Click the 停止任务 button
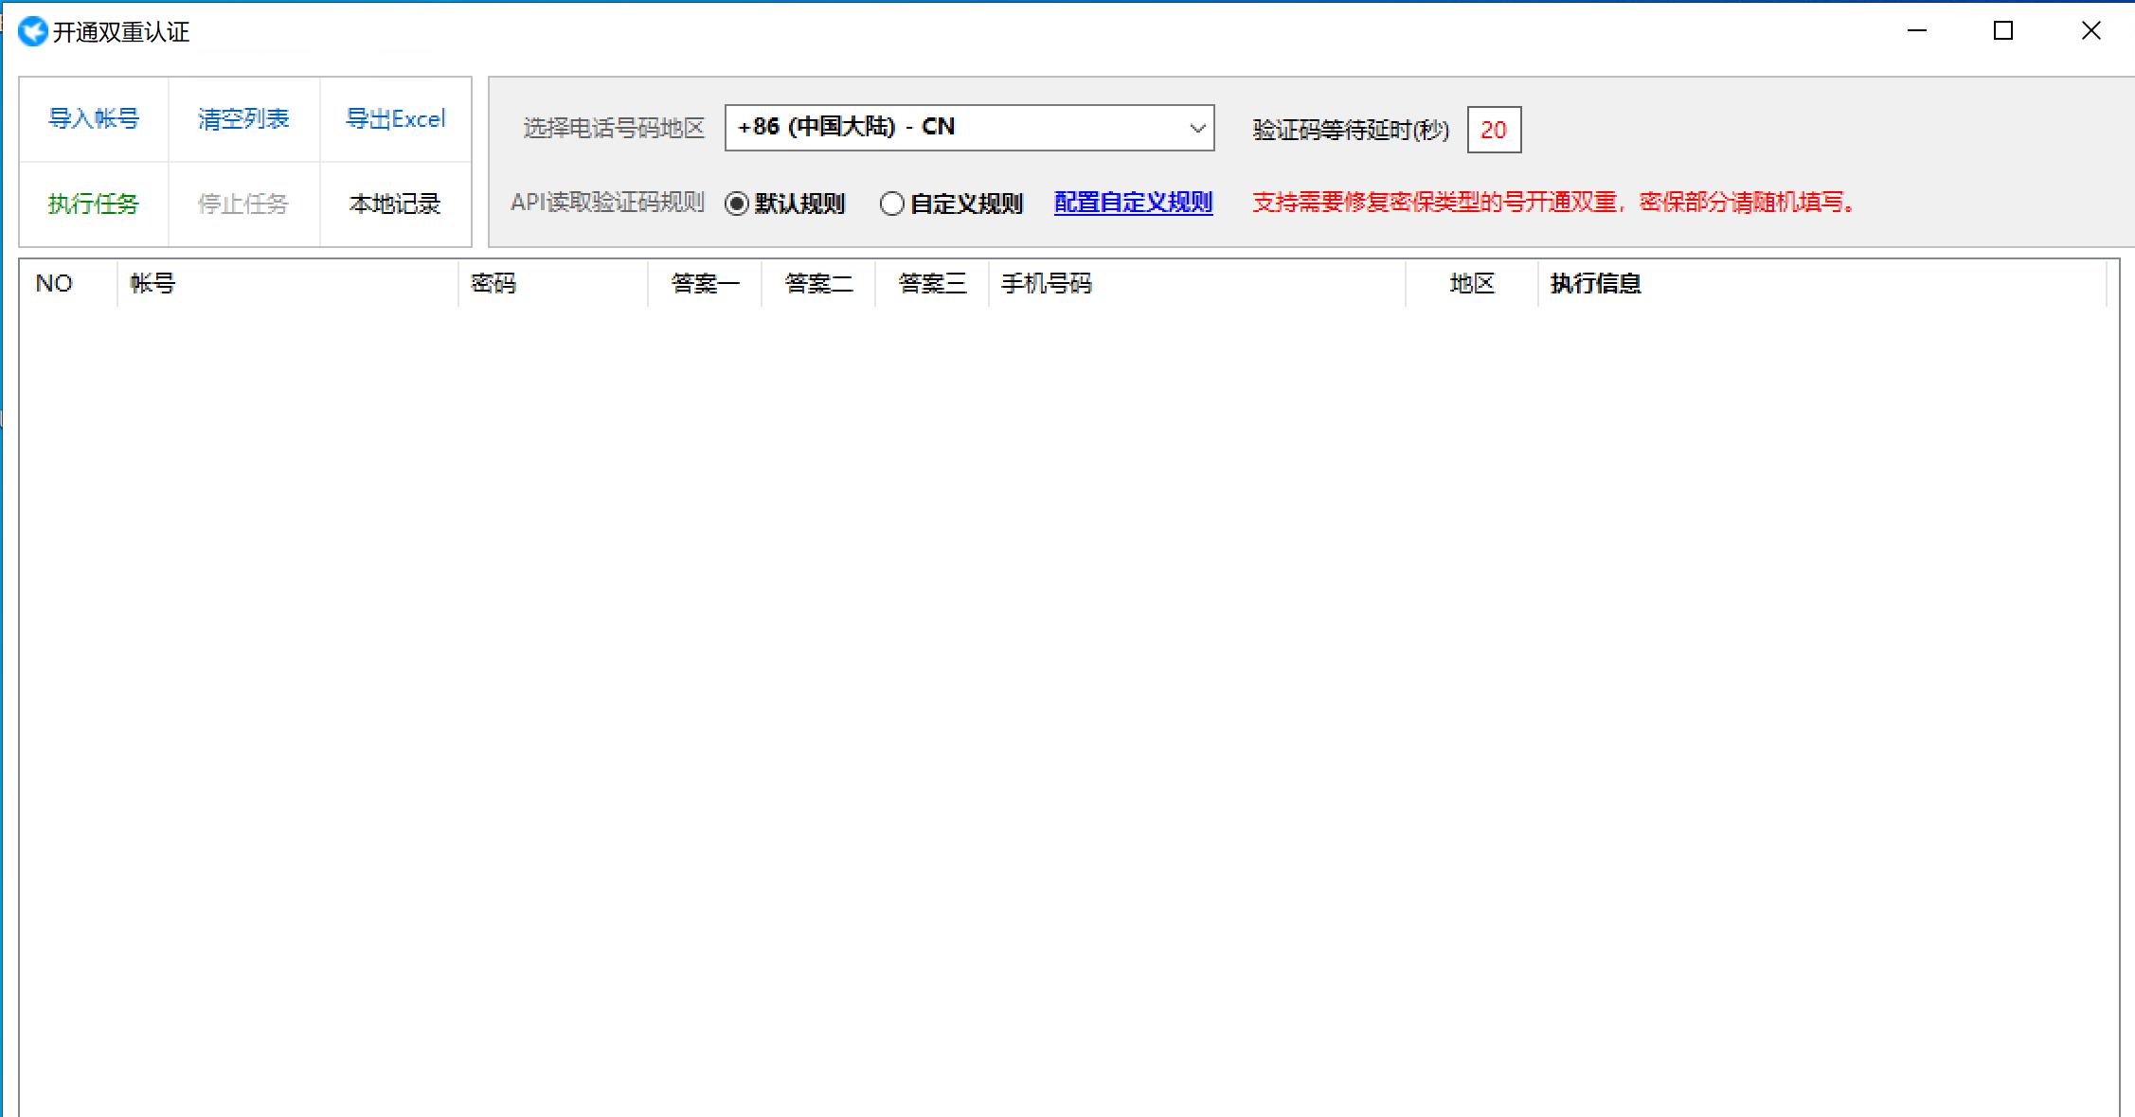 pos(243,204)
